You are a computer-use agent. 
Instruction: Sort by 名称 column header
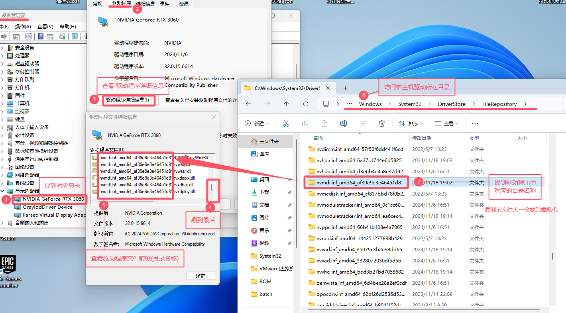pos(318,138)
